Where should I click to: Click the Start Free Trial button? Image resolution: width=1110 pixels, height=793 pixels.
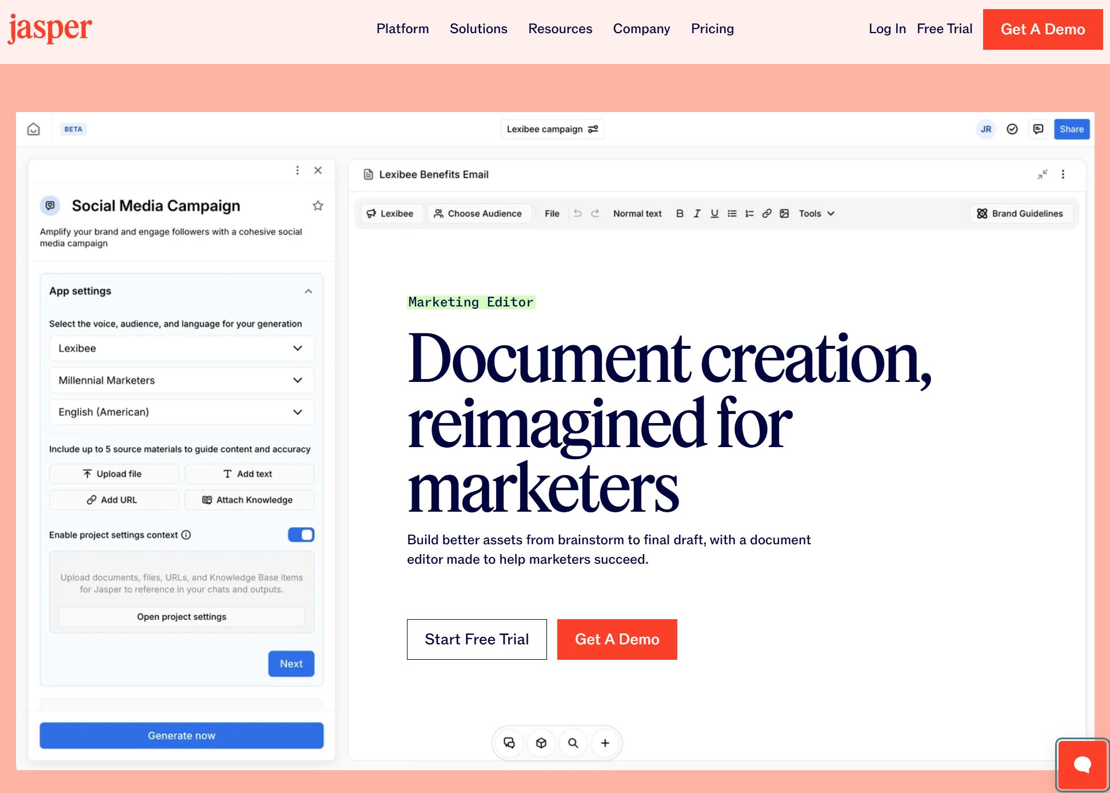pos(477,639)
